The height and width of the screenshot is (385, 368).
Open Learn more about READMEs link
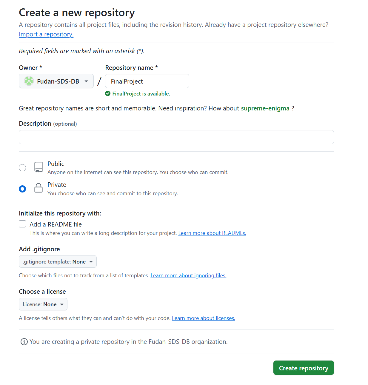212,233
